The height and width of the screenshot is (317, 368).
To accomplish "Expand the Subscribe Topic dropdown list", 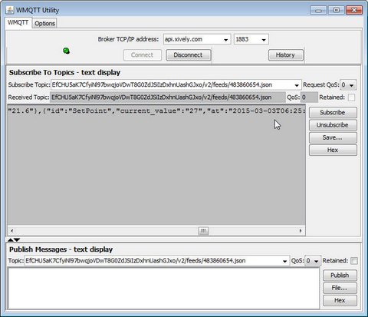I will tap(297, 85).
